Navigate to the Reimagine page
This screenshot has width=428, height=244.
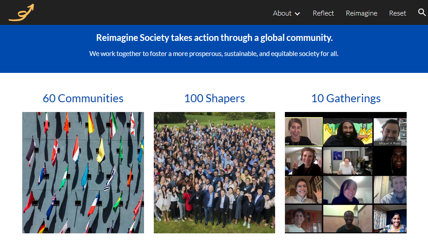click(361, 13)
